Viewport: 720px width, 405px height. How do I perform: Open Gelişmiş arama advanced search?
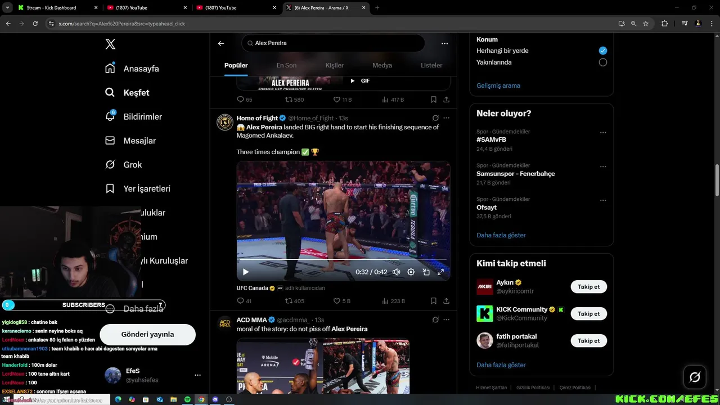click(x=498, y=85)
